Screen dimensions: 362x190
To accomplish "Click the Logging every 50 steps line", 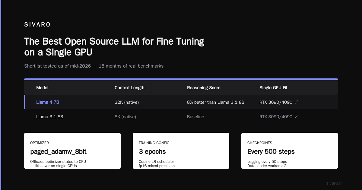I will [267, 162].
